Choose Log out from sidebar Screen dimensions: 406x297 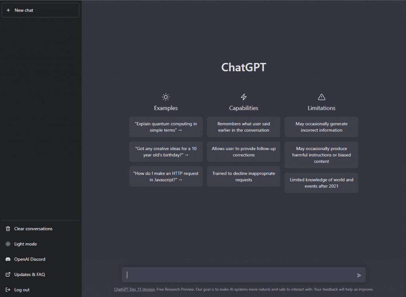[x=40, y=290]
